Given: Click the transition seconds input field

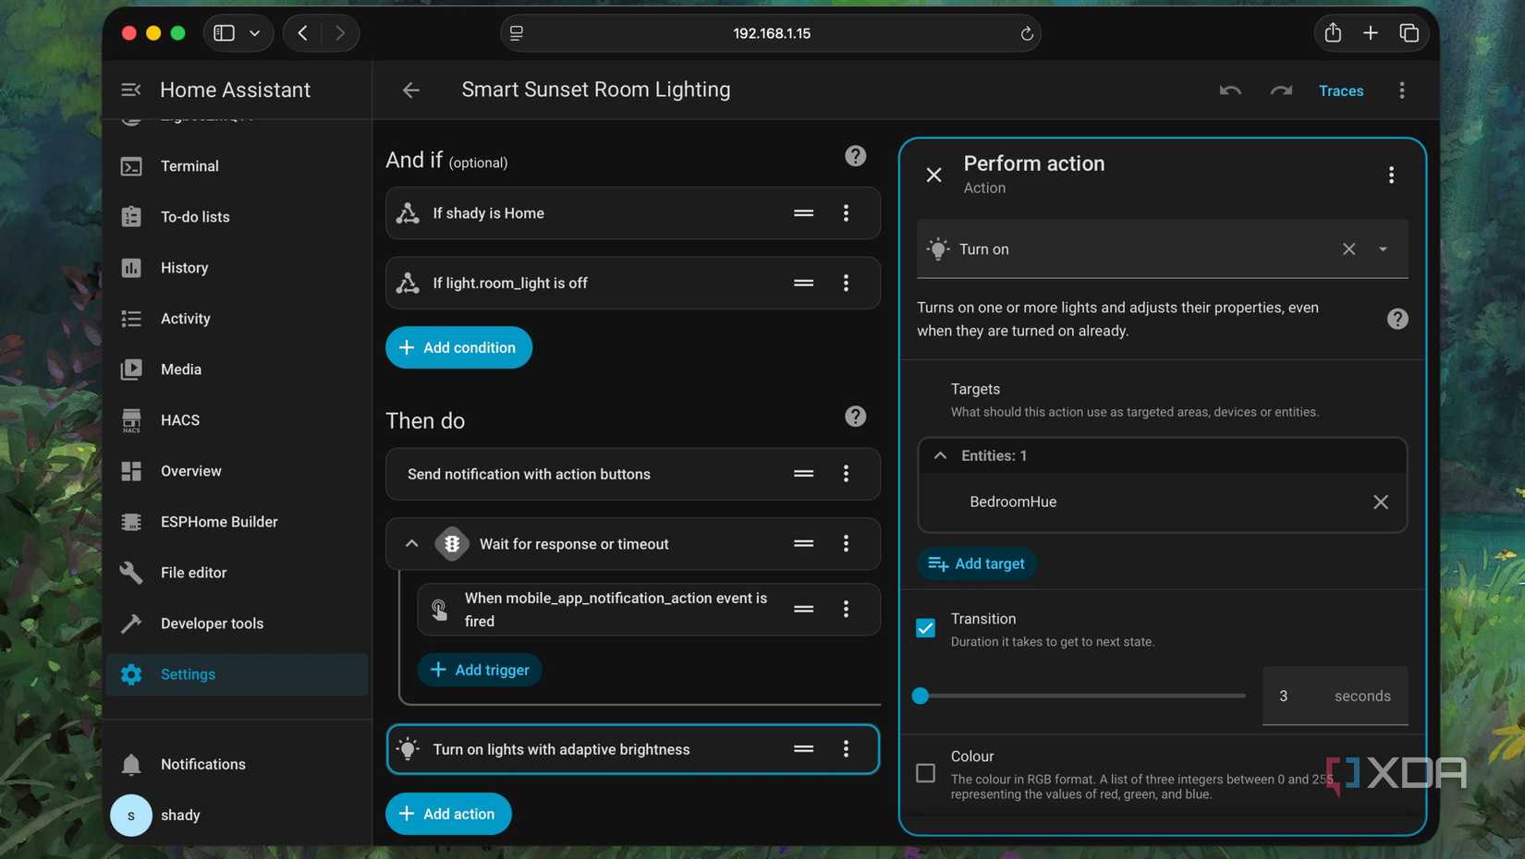Looking at the screenshot, I should coord(1336,696).
